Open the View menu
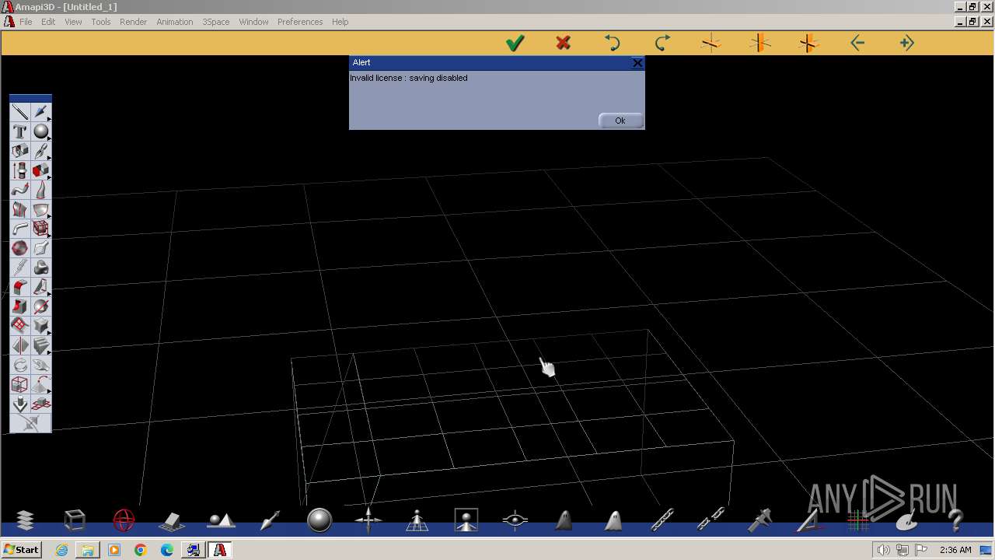 (73, 22)
